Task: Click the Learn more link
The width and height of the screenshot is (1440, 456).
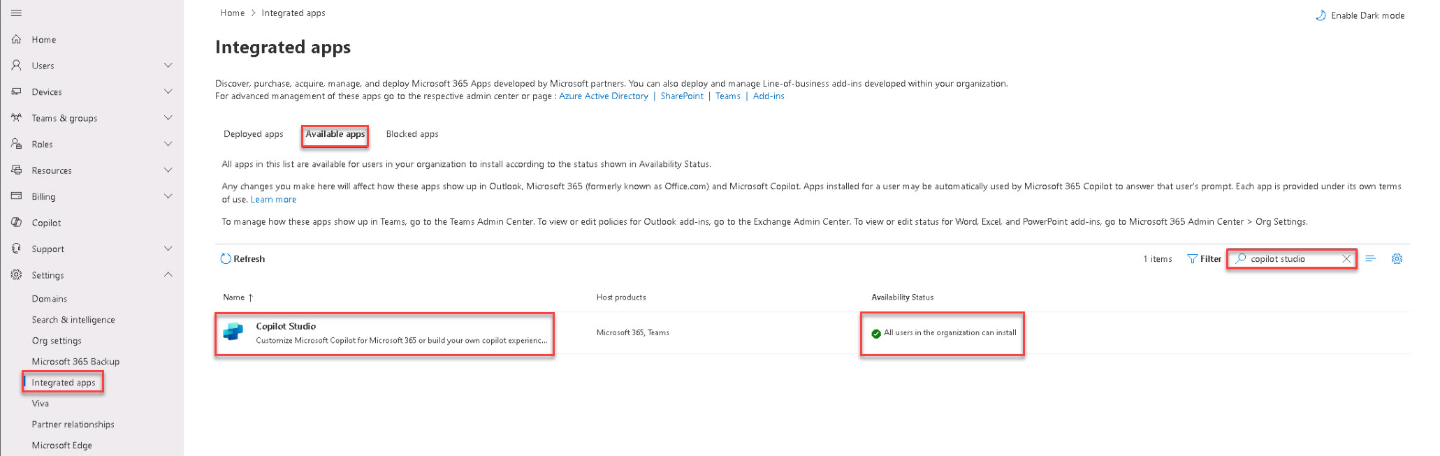Action: [x=273, y=200]
